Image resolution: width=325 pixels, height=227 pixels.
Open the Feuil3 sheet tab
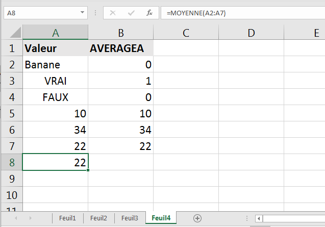130,218
